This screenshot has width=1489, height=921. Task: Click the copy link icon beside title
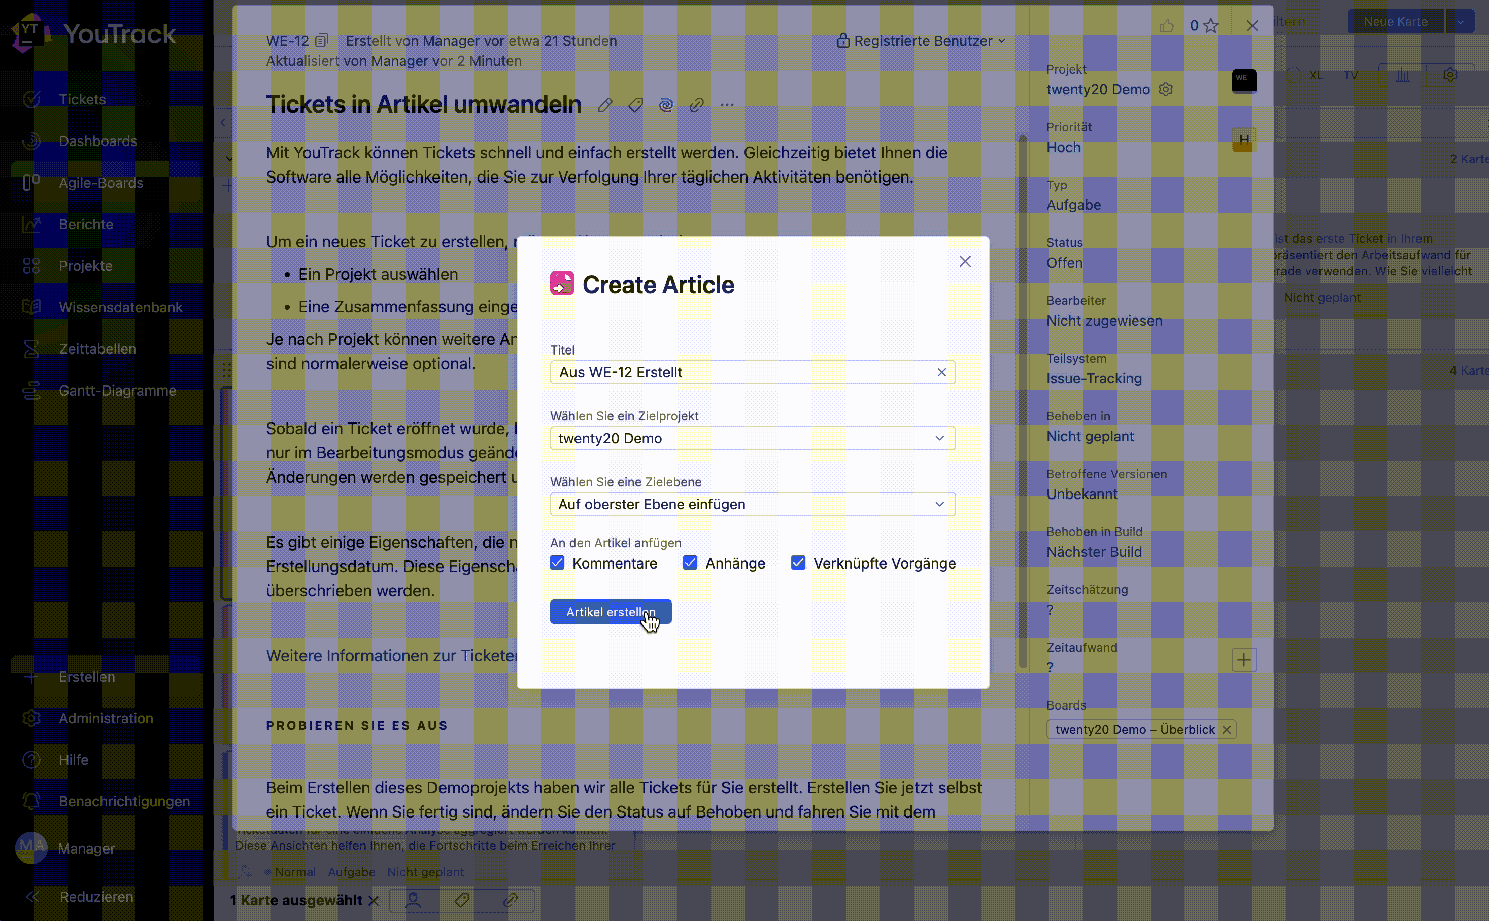point(697,105)
